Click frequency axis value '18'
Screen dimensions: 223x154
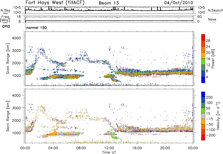point(19,17)
